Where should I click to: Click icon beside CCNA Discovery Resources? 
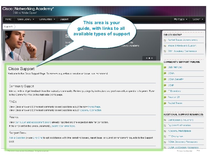pos(165,142)
